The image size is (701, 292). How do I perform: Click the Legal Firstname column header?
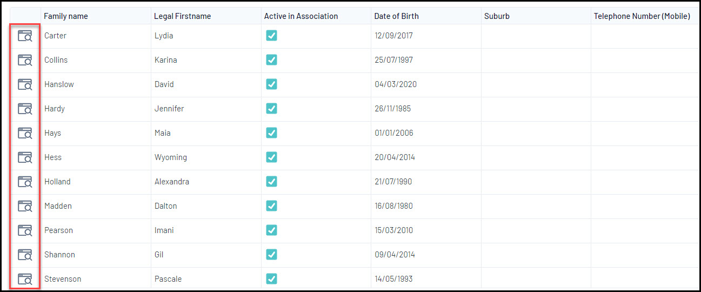coord(182,16)
